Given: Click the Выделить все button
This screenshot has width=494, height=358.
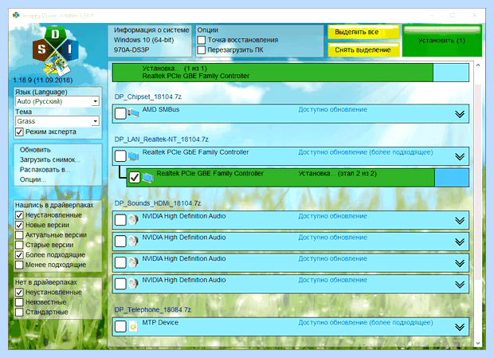Looking at the screenshot, I should [x=363, y=32].
